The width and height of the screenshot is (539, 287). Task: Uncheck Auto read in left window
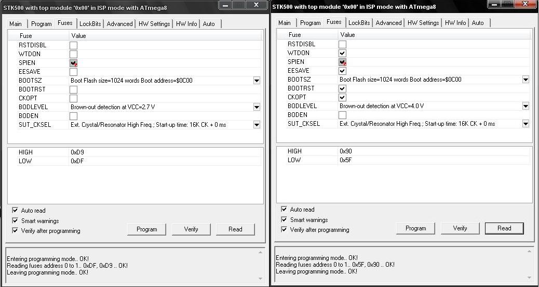[15, 210]
